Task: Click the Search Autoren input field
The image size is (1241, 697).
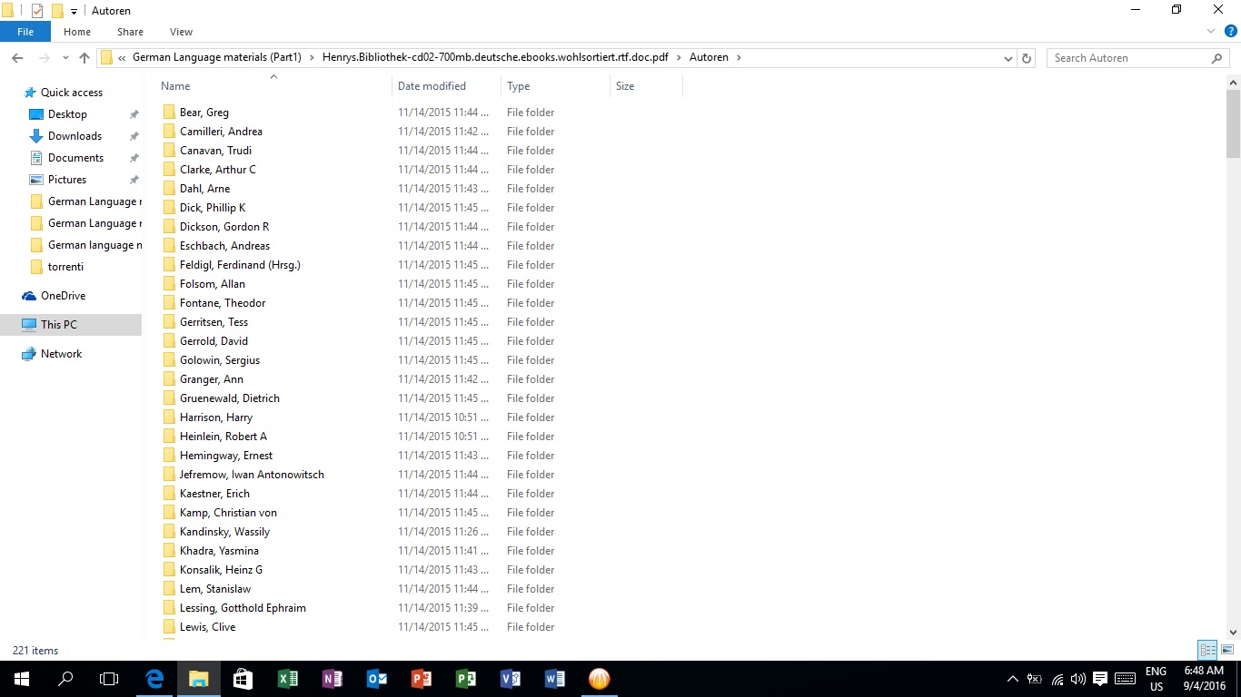Action: click(x=1128, y=58)
